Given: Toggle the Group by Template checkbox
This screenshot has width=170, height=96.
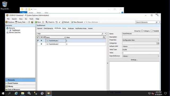Looking at the screenshot, I should click(152, 31).
